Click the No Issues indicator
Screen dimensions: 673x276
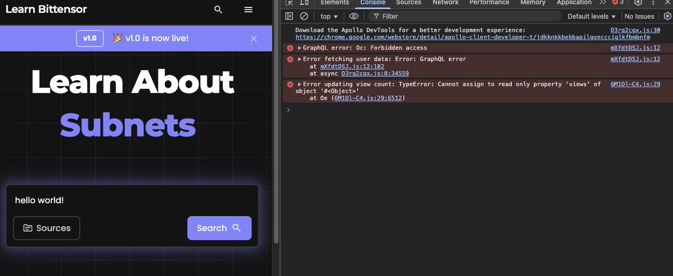[639, 16]
